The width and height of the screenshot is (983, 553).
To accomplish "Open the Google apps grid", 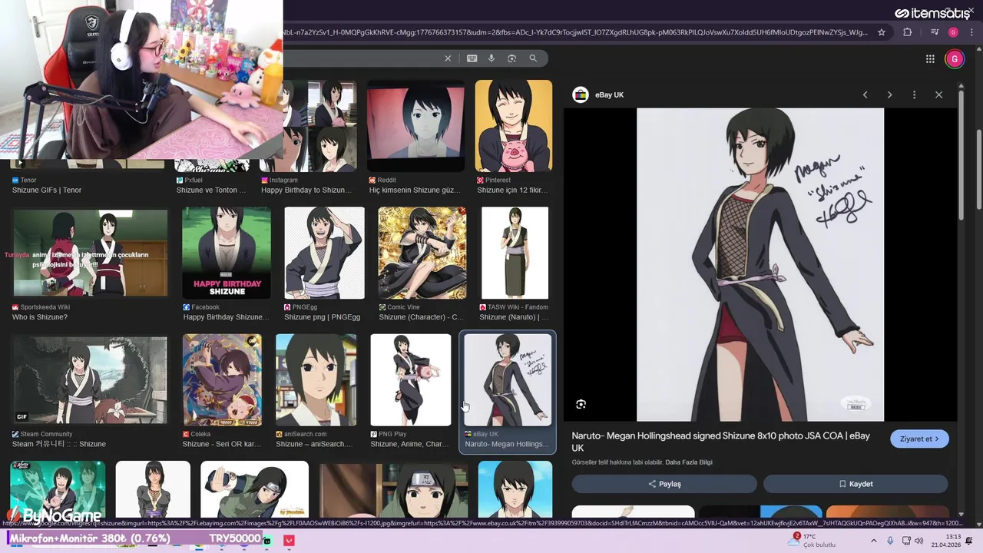I will point(930,59).
